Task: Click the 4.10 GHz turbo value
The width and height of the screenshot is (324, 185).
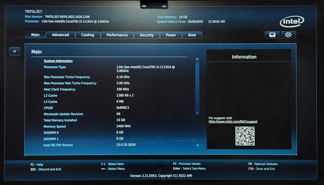Action: pyautogui.click(x=123, y=77)
